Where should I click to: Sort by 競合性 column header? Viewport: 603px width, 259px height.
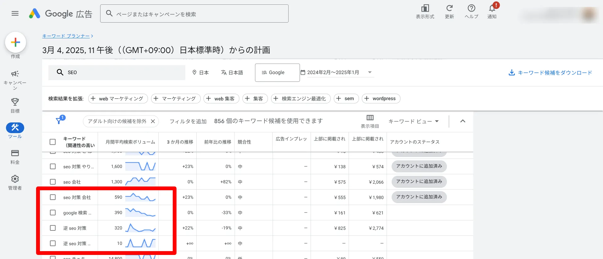(244, 142)
